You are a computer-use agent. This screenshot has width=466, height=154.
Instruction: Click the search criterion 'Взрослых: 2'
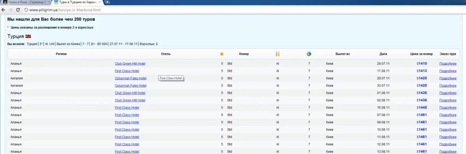(149, 44)
